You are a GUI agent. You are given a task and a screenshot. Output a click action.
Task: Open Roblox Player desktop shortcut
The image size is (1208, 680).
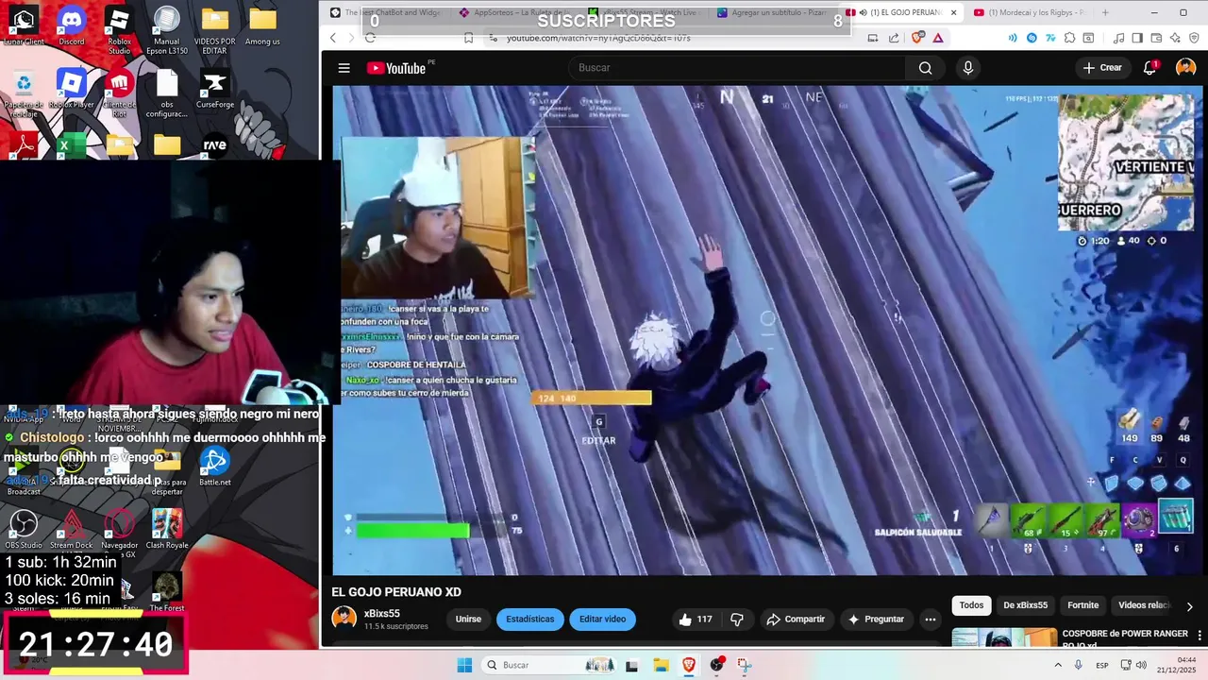point(71,91)
